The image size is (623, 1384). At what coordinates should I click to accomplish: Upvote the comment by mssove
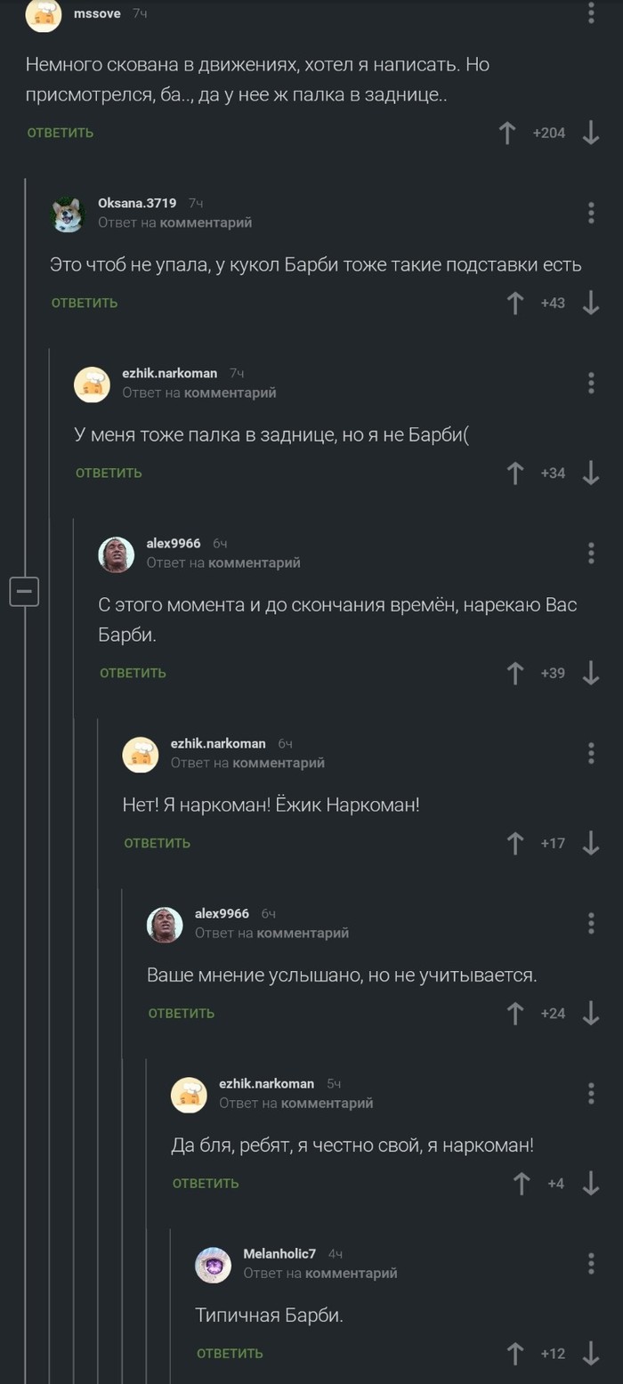pyautogui.click(x=507, y=132)
